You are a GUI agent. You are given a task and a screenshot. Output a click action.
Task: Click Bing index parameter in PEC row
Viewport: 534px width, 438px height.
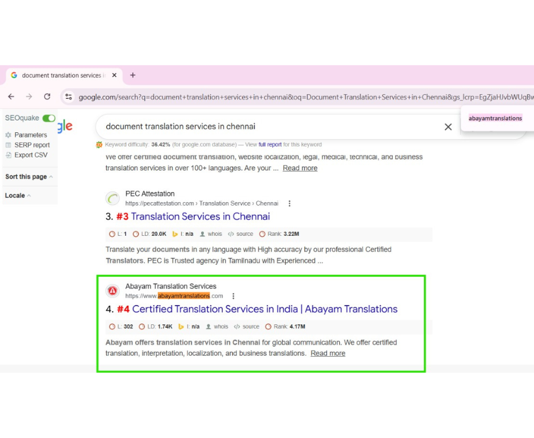(183, 234)
